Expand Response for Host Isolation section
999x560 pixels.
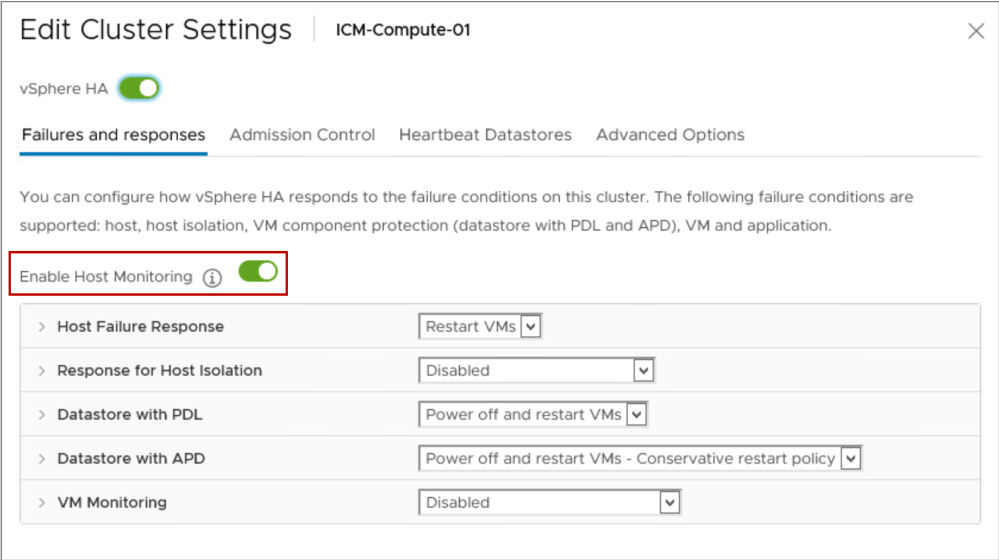click(42, 370)
